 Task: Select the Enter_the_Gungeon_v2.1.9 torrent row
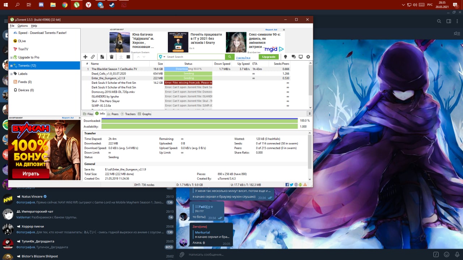(186, 78)
